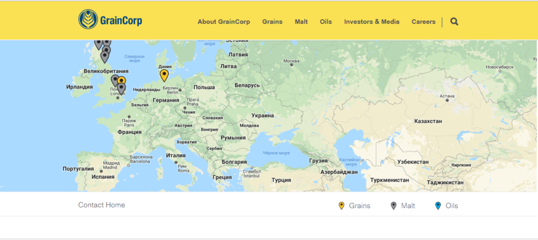This screenshot has width=538, height=240.
Task: Click the Беларусь label on the map
Action: pyautogui.click(x=247, y=85)
